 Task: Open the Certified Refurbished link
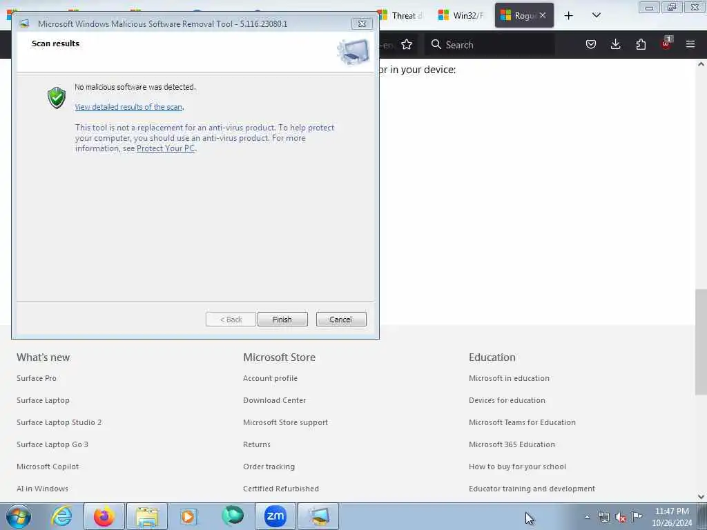pos(281,489)
